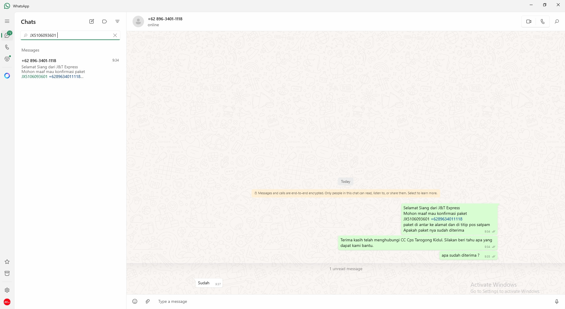The image size is (565, 309).
Task: Click the 'online' status under contact number
Action: tap(153, 25)
